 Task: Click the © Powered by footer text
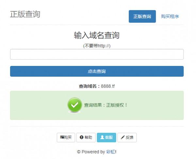(91, 152)
